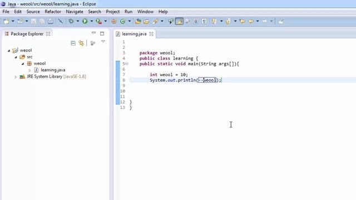Open the File menu
The width and height of the screenshot is (356, 200).
click(x=6, y=12)
